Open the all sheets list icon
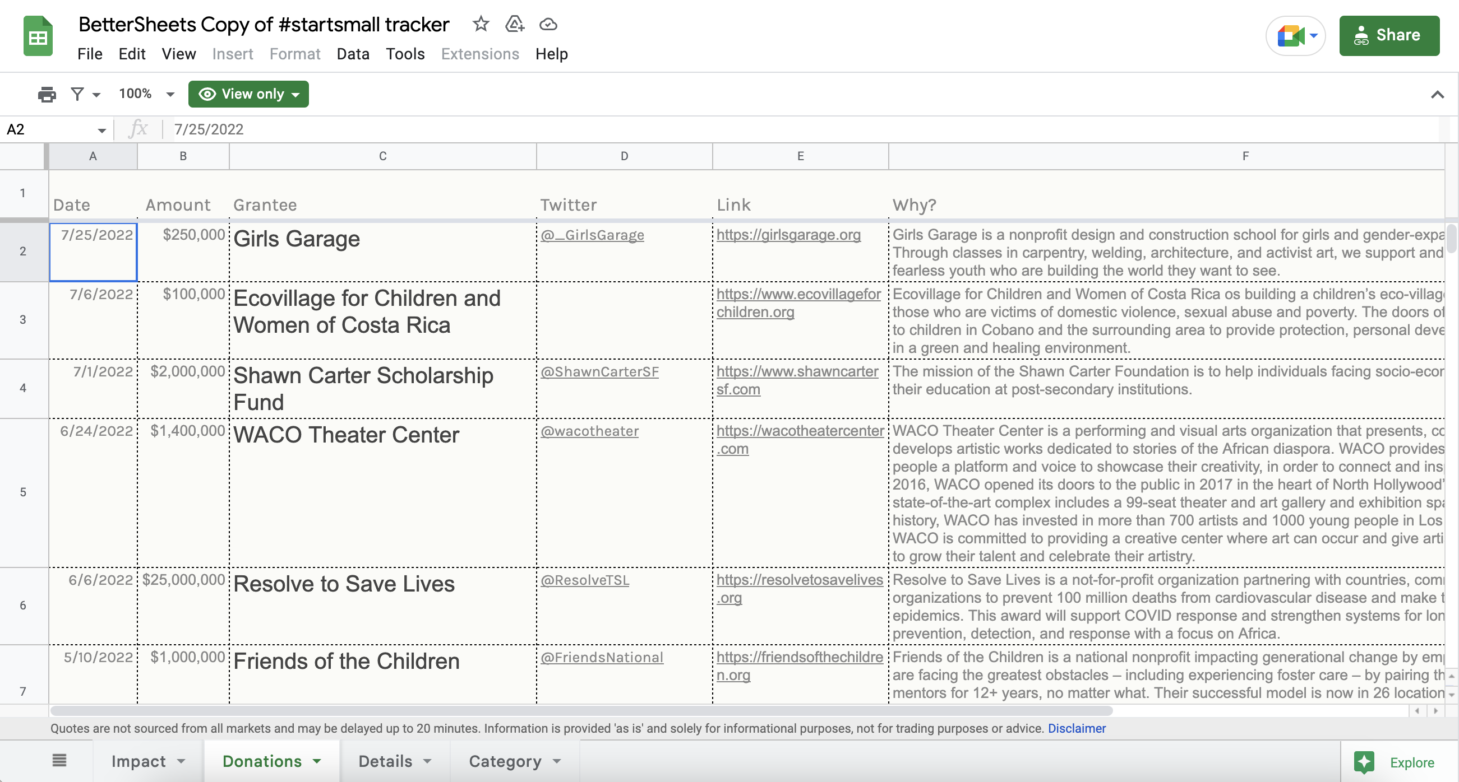1459x782 pixels. [x=59, y=761]
